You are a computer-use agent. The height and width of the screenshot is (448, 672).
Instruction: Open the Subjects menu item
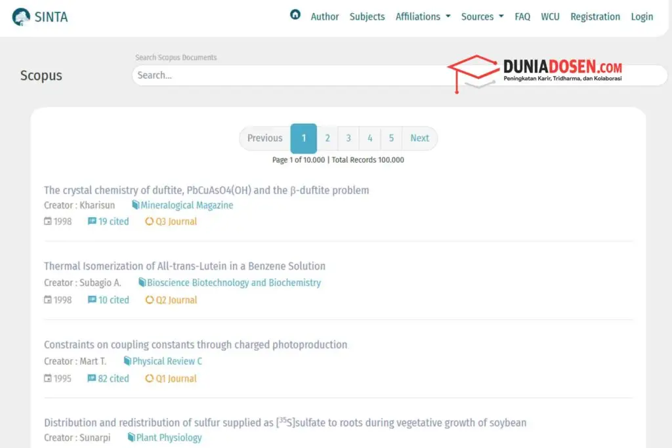pos(367,16)
